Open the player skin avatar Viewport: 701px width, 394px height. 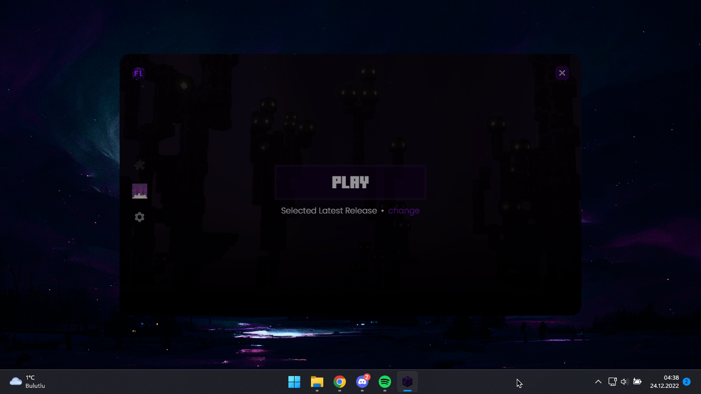click(x=140, y=191)
